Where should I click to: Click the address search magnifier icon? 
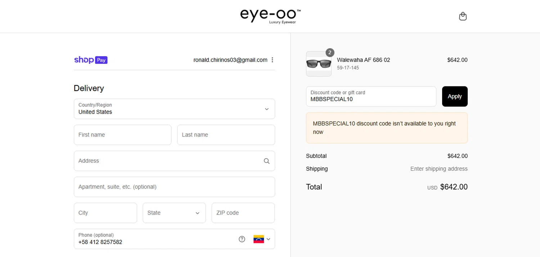pyautogui.click(x=266, y=161)
